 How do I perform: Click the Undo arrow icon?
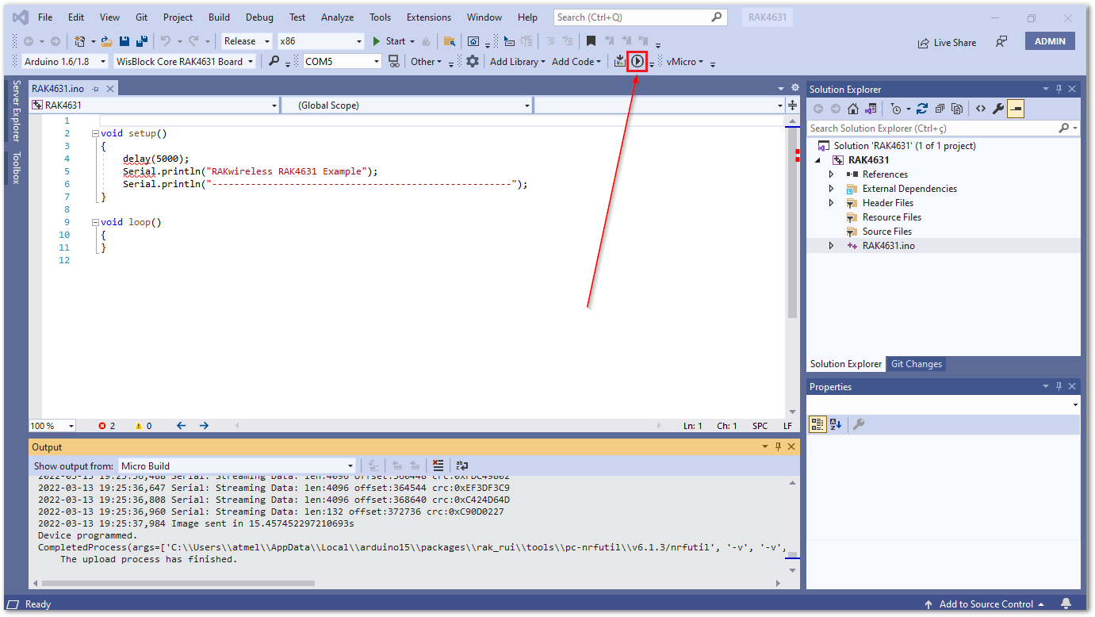coord(166,41)
